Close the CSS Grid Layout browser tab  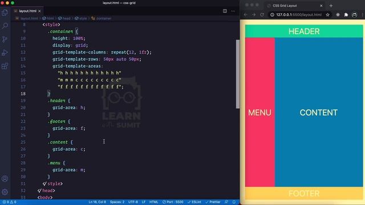(x=321, y=6)
